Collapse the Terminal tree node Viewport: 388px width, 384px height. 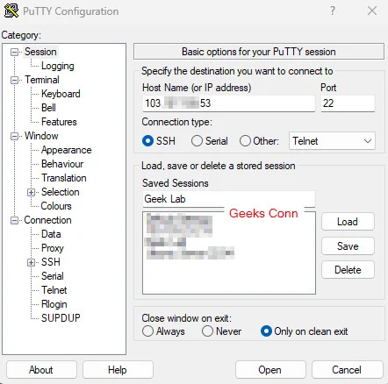[x=14, y=80]
